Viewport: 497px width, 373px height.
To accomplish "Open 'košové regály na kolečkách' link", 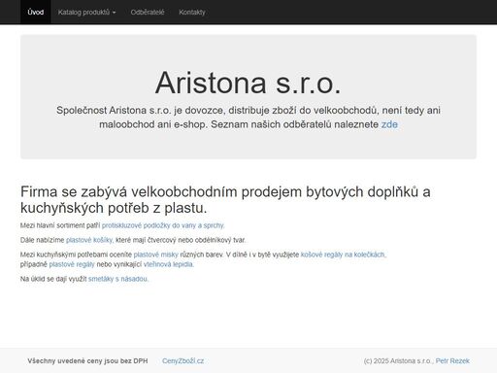I will pyautogui.click(x=343, y=254).
